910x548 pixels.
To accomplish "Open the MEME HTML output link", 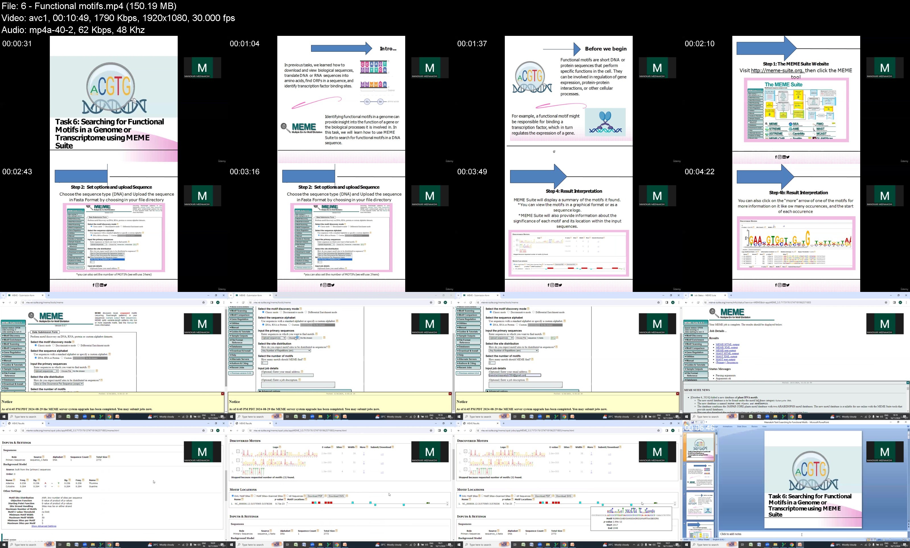I will [727, 345].
